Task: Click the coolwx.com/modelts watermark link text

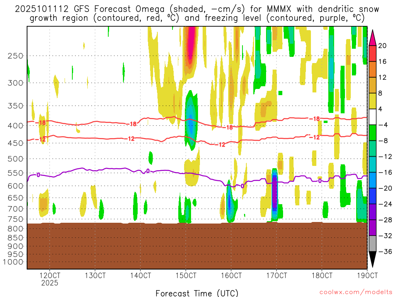Action: [356, 292]
